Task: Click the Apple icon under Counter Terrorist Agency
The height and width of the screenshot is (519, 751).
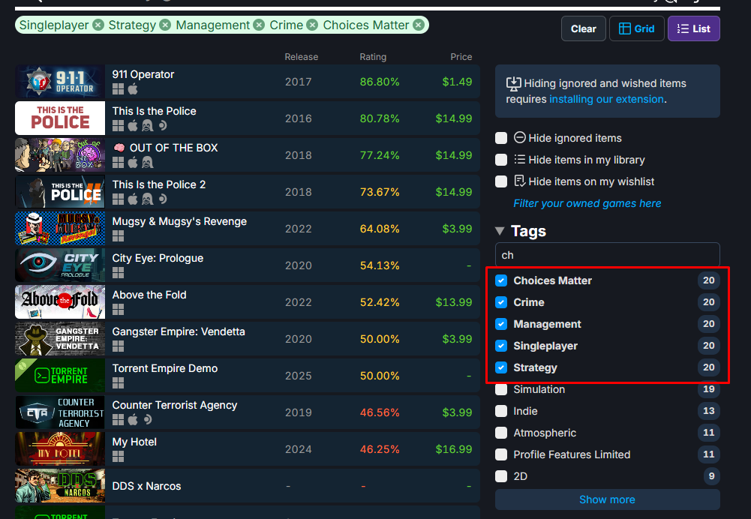Action: tap(133, 420)
